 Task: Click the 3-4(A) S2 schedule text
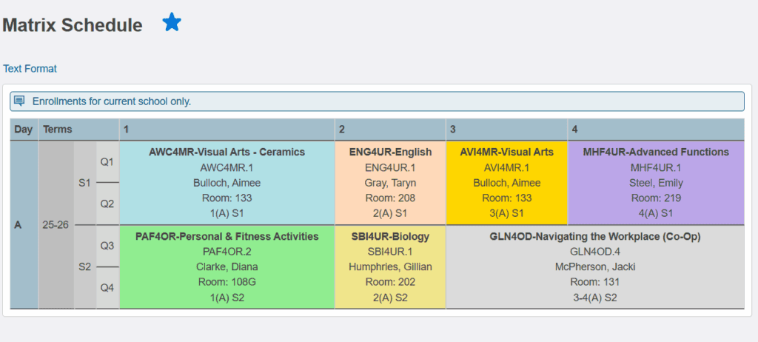(x=595, y=298)
